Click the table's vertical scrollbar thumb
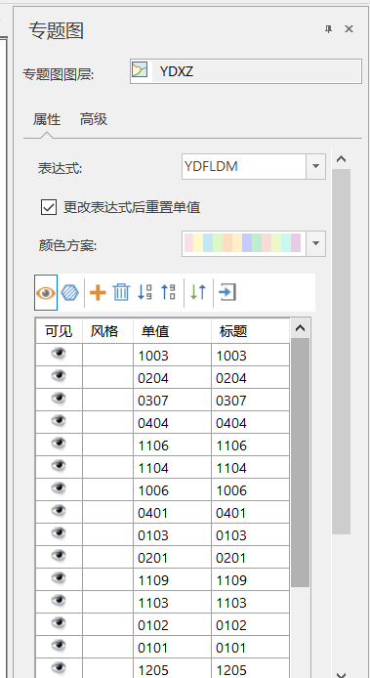This screenshot has width=370, height=678. [x=300, y=463]
